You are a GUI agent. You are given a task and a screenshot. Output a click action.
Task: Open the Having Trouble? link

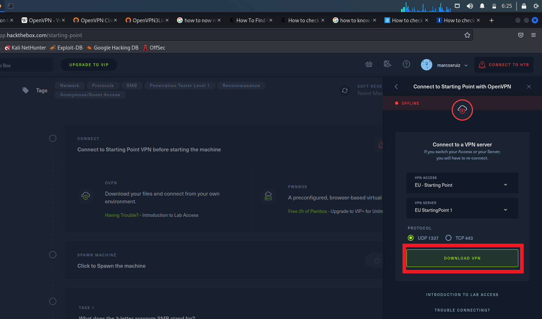pyautogui.click(x=122, y=215)
